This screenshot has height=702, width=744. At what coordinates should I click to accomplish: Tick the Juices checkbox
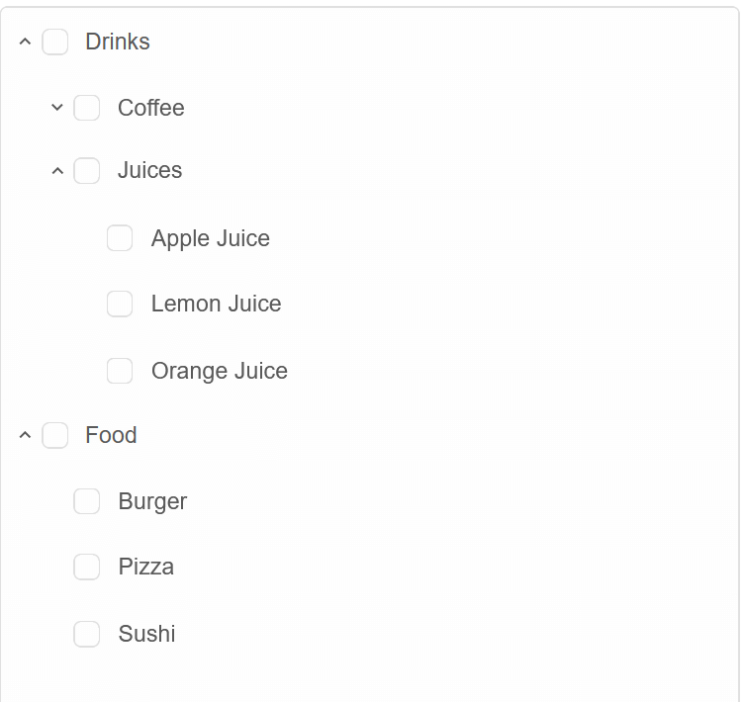pos(87,171)
